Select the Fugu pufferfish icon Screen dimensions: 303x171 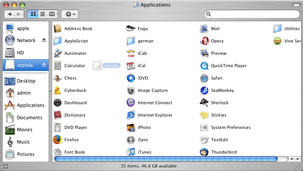pyautogui.click(x=131, y=29)
